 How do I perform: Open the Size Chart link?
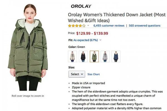point(94,74)
